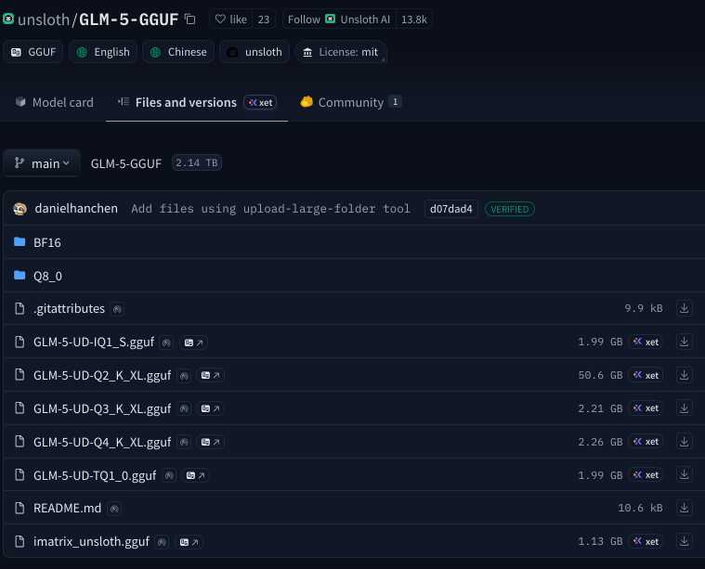Click the xet badge on the 2.26 GB row

pos(646,442)
